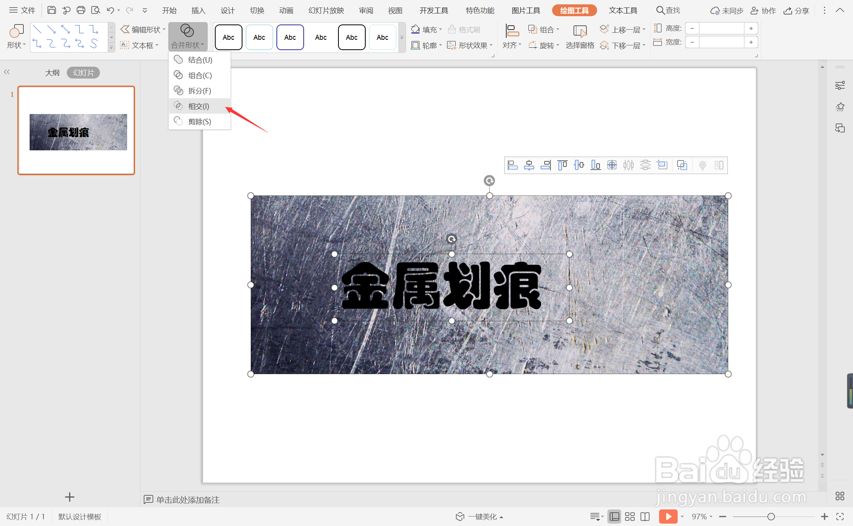Click the Undo arrow icon
The height and width of the screenshot is (526, 853).
pyautogui.click(x=110, y=10)
